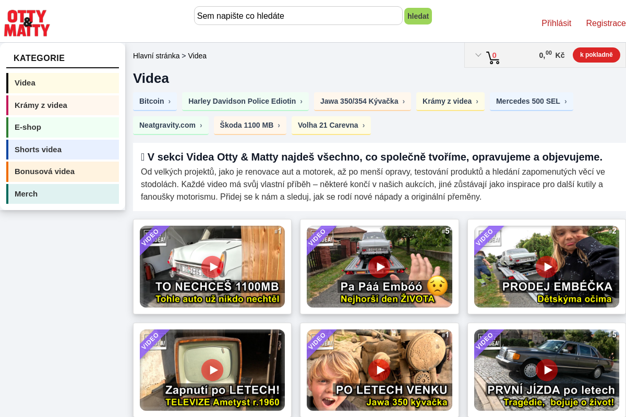Click the green hledat search button

418,16
